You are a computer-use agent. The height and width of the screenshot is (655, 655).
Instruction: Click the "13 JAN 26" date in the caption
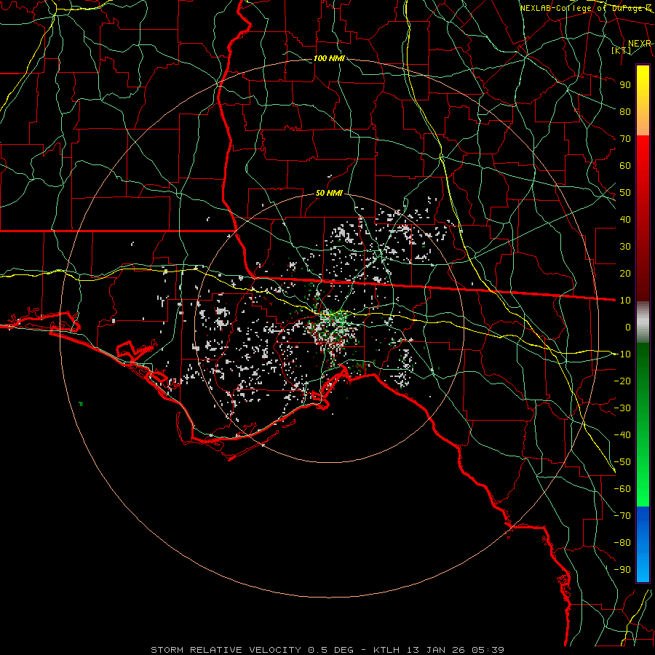point(436,650)
